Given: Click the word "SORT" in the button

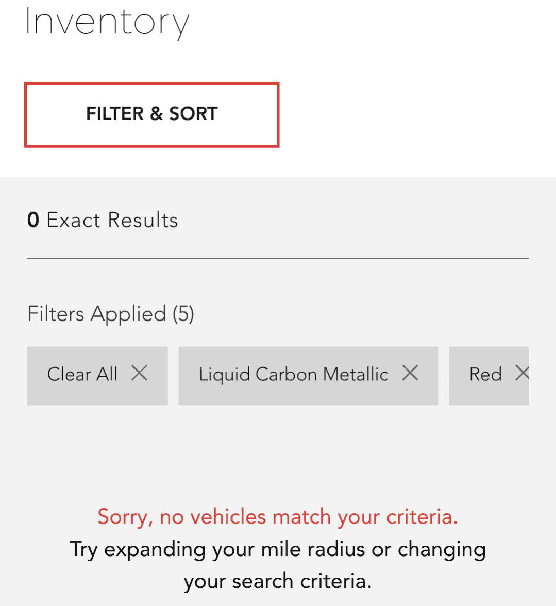Looking at the screenshot, I should click(x=194, y=114).
